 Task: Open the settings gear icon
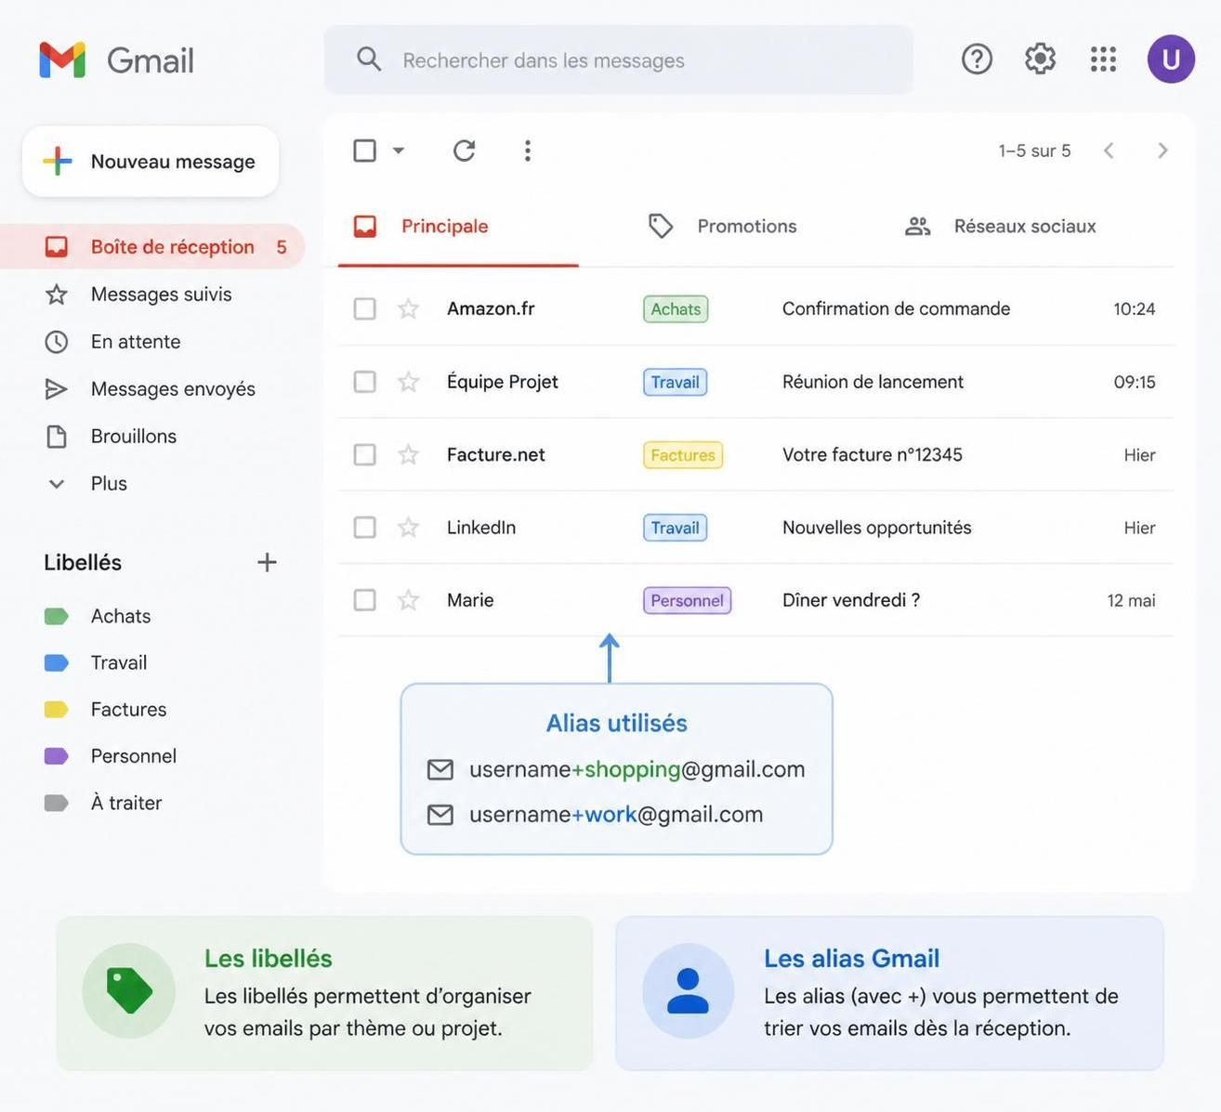tap(1040, 59)
